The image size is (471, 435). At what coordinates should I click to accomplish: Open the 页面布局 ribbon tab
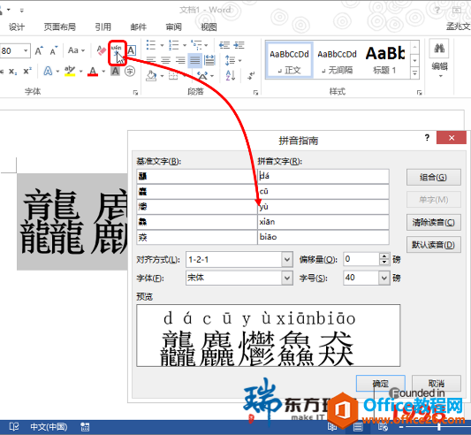(x=60, y=27)
